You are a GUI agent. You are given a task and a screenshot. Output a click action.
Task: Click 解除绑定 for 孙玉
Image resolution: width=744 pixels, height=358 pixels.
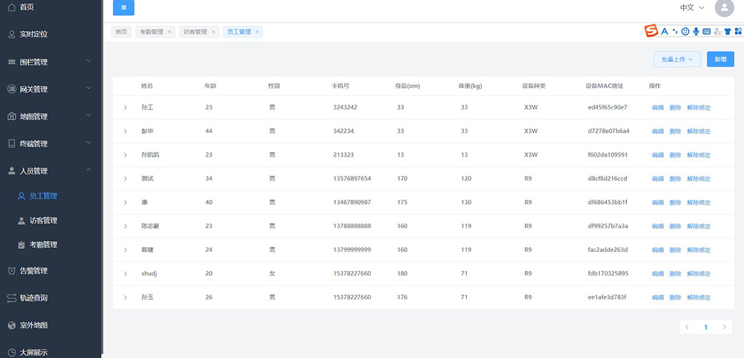699,297
